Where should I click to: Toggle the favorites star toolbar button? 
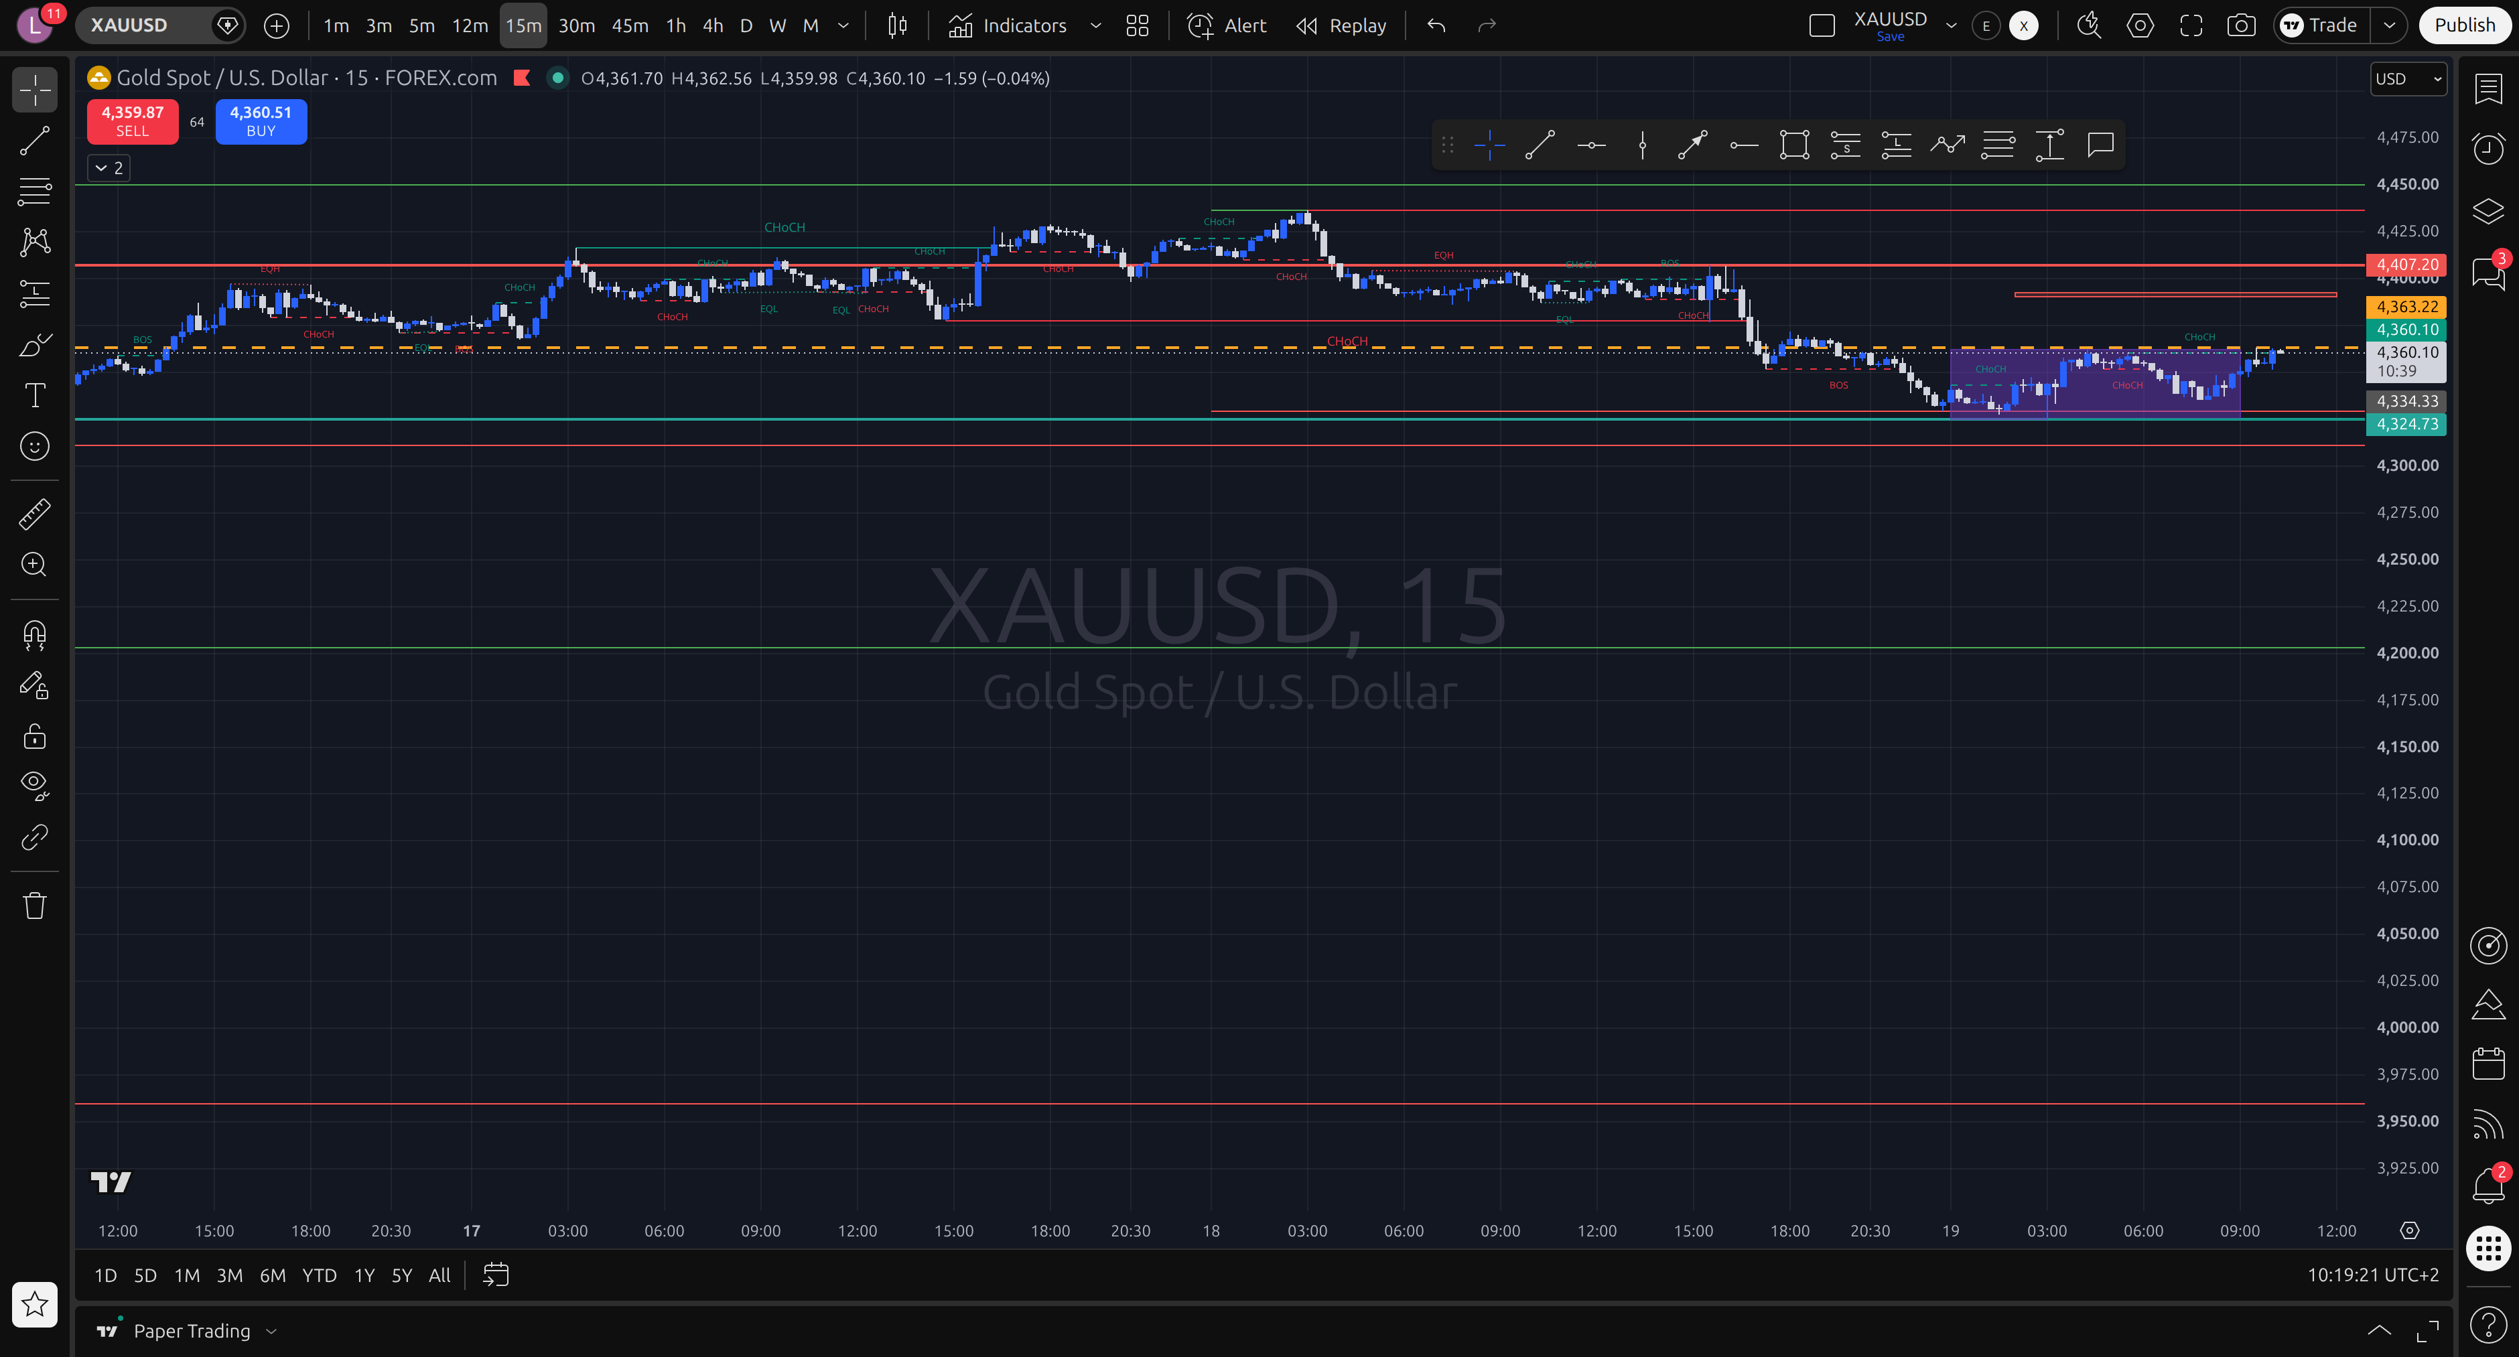[36, 1304]
